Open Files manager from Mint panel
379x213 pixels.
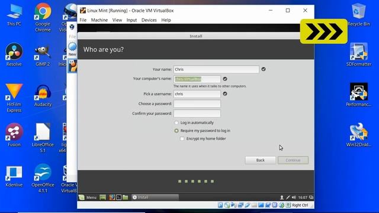125,197
